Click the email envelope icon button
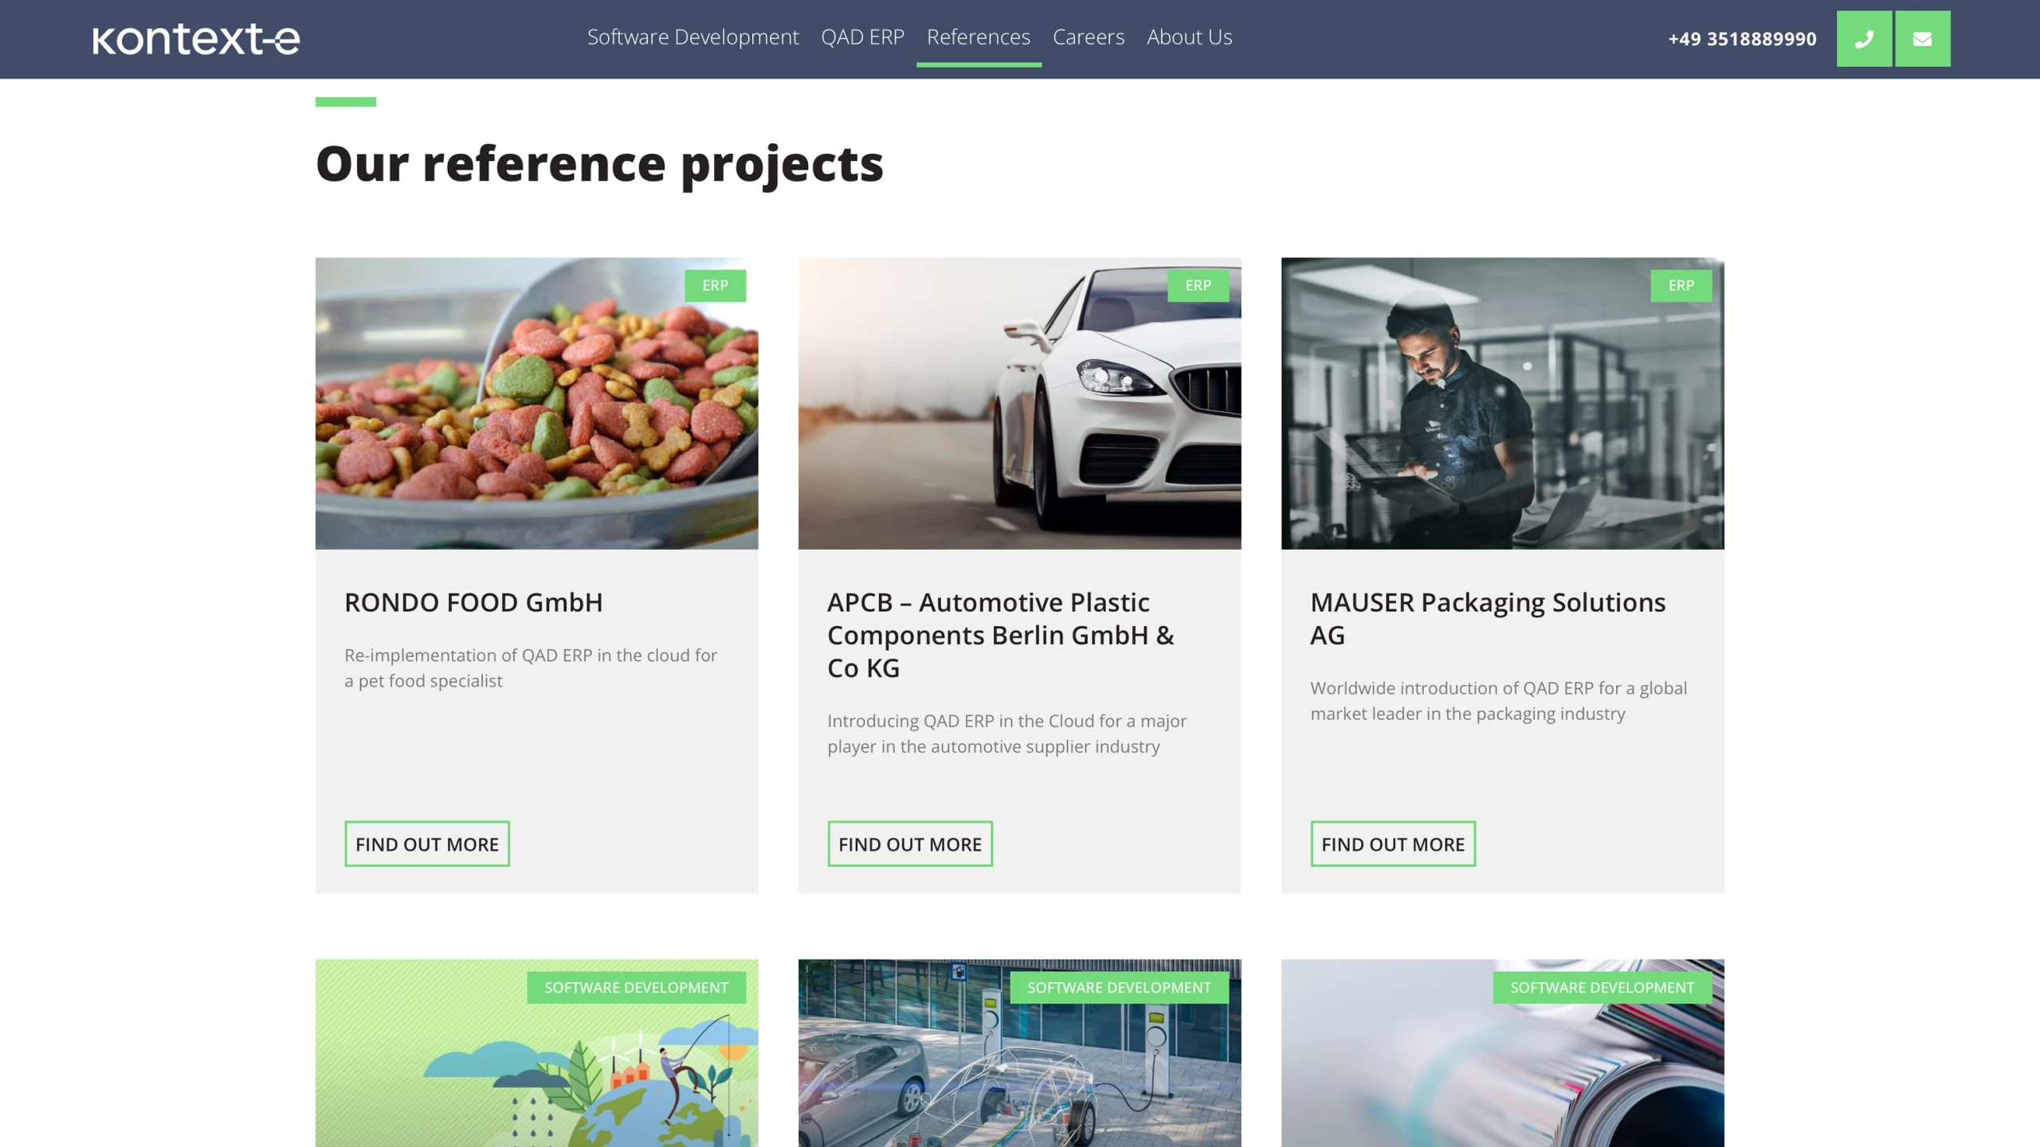The image size is (2040, 1147). [1922, 38]
